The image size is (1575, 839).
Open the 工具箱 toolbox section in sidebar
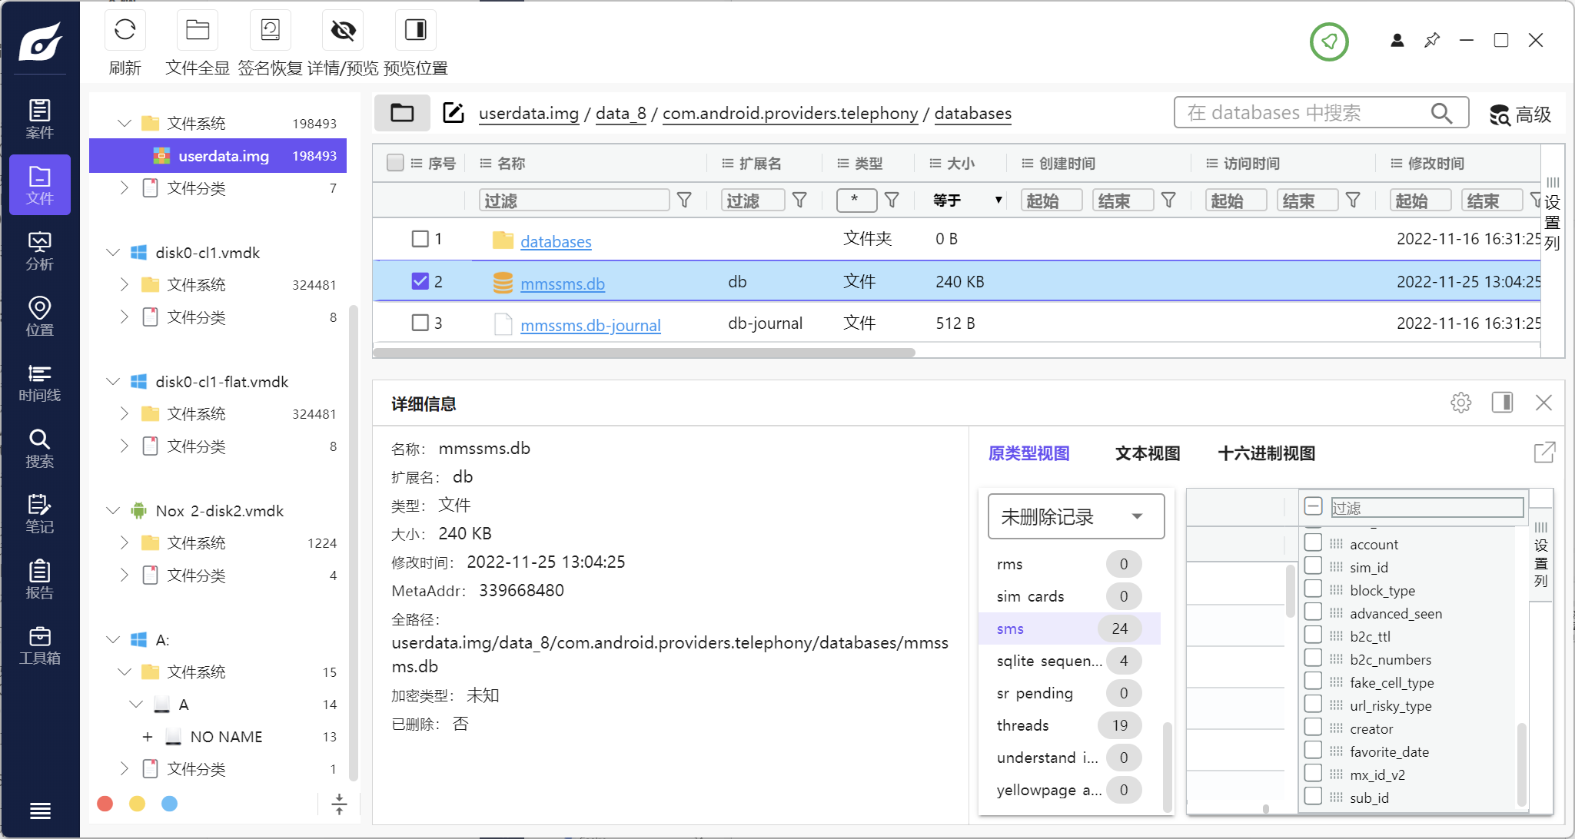click(40, 645)
